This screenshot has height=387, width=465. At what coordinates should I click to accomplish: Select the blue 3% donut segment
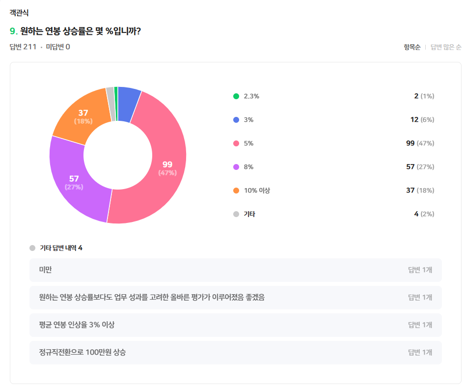[x=129, y=104]
